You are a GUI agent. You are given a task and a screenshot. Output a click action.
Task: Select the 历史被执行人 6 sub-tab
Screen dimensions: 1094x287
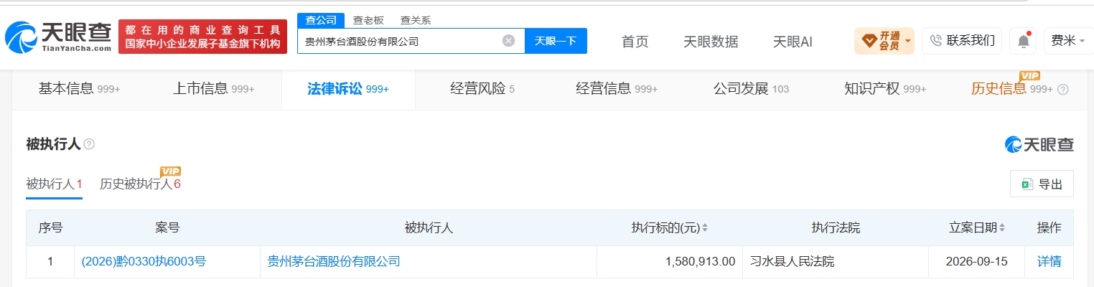[x=140, y=184]
